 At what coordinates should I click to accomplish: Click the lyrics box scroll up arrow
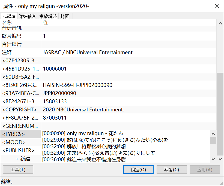coord(213,134)
